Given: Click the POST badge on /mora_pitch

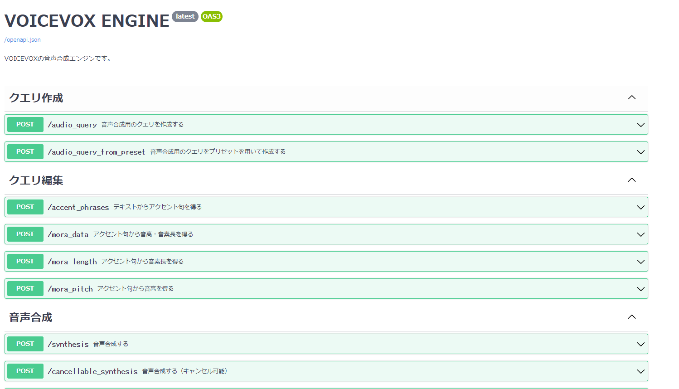Looking at the screenshot, I should [x=25, y=288].
